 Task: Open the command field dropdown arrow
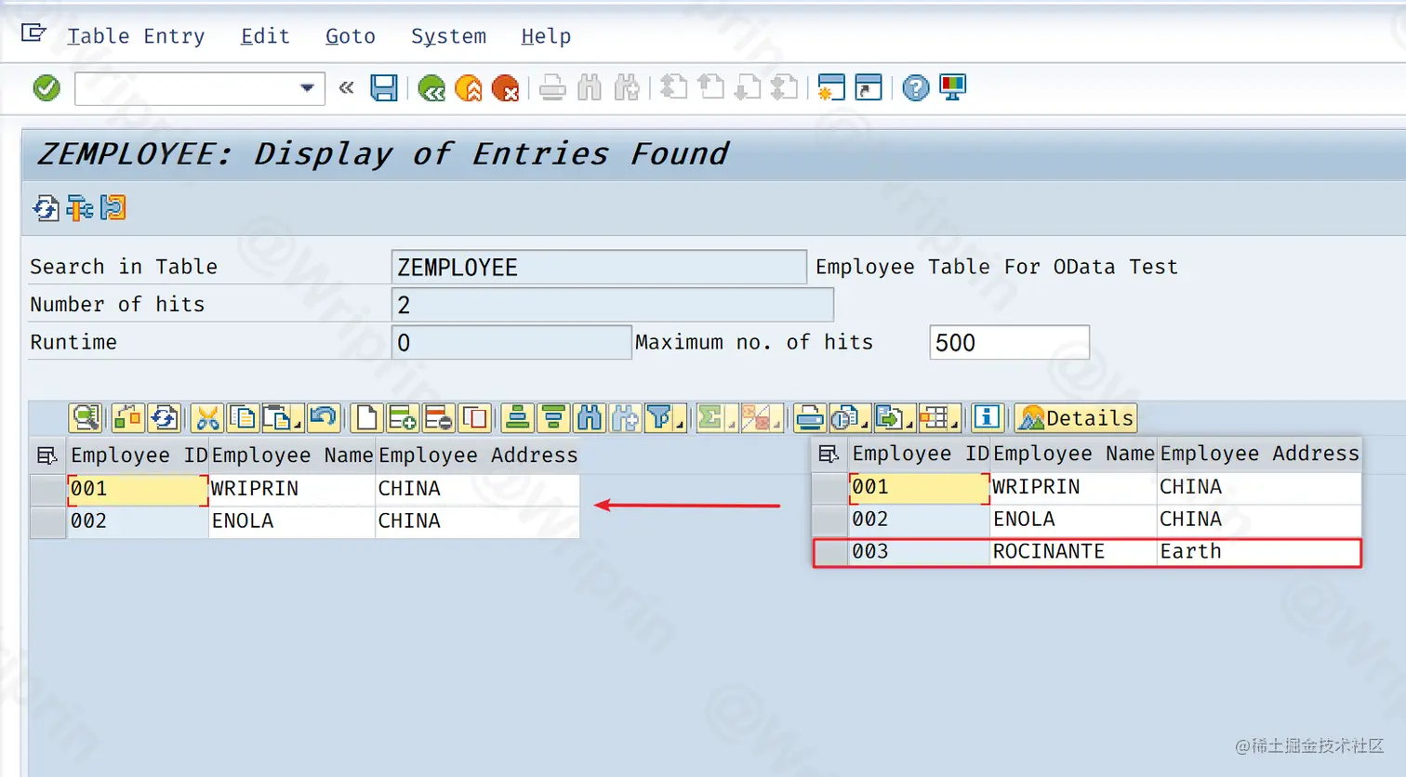click(x=307, y=88)
